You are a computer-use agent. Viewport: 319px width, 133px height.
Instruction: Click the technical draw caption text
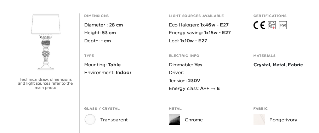45,84
